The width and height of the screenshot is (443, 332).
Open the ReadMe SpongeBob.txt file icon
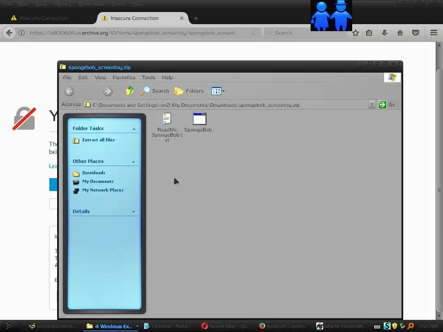(167, 118)
